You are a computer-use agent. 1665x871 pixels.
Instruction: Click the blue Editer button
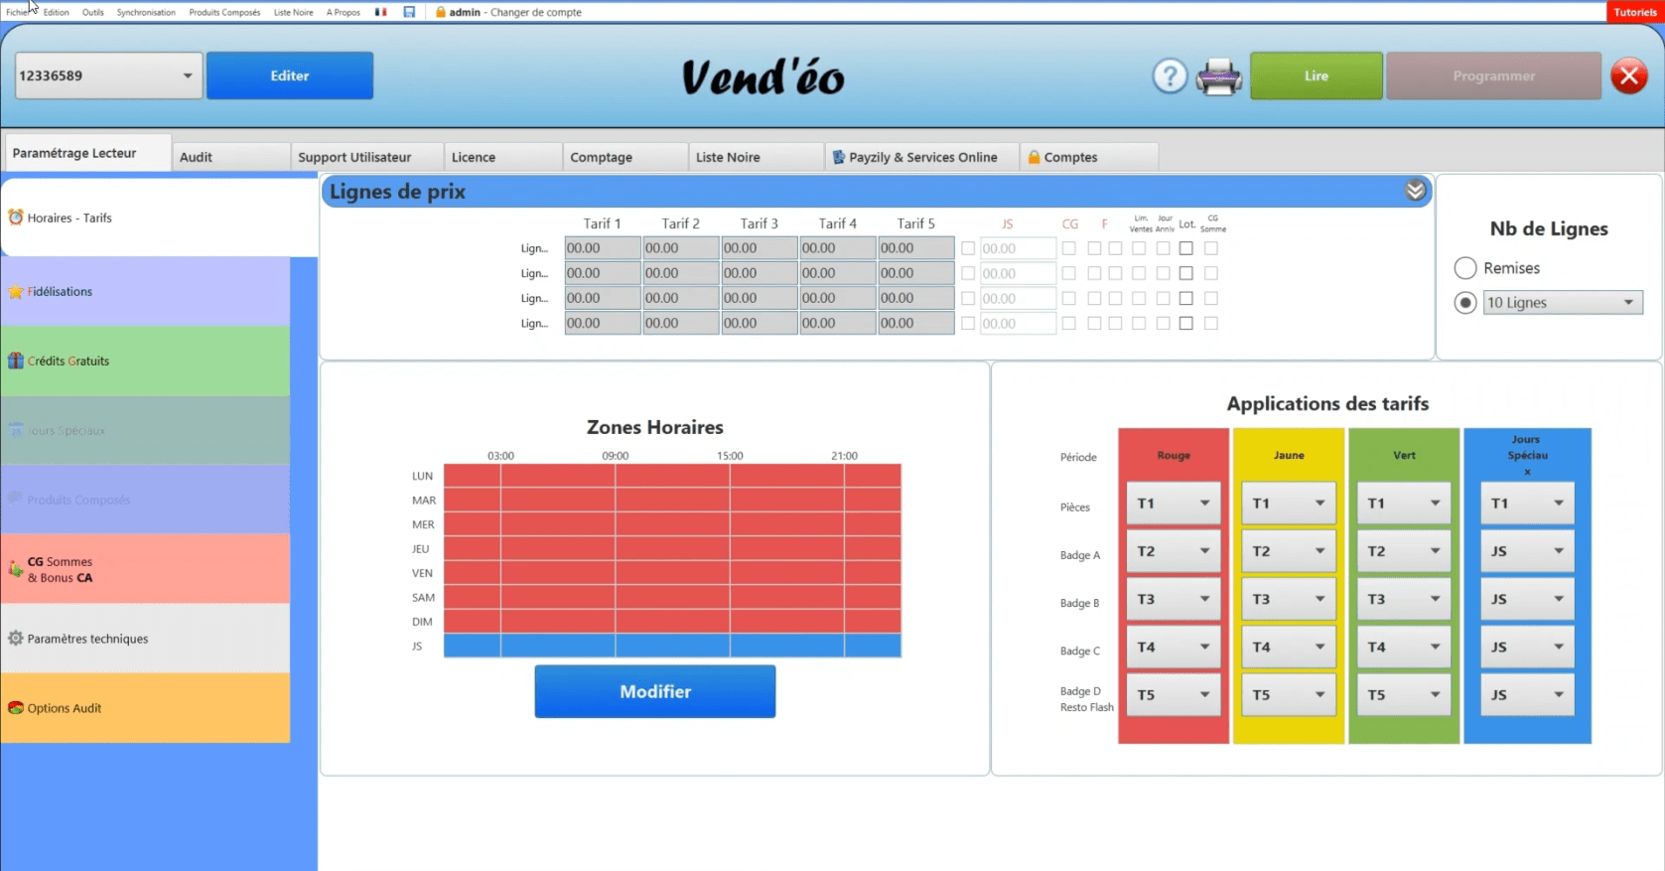click(x=290, y=75)
